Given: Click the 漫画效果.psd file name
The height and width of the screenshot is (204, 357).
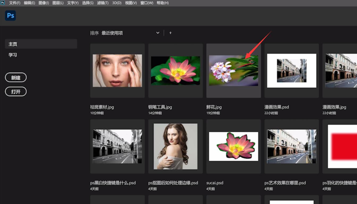Looking at the screenshot, I should pyautogui.click(x=277, y=107).
